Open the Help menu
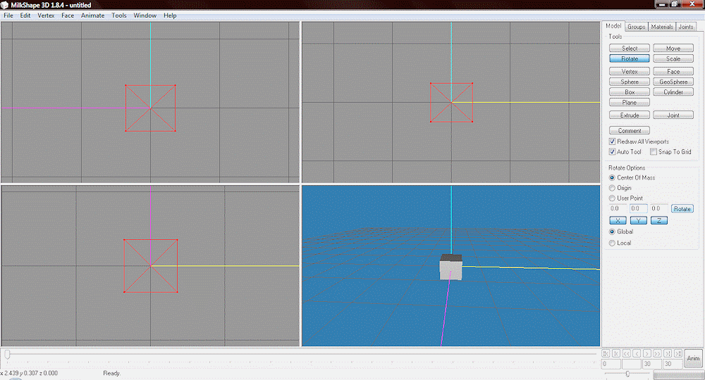705x380 pixels. click(169, 15)
